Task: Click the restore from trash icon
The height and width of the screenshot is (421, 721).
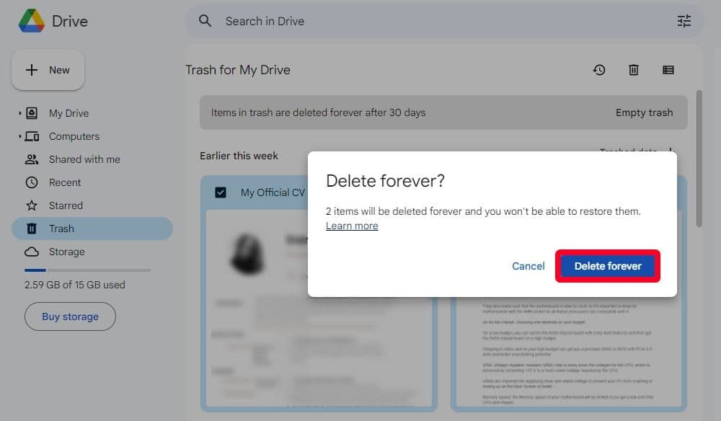Action: click(599, 70)
